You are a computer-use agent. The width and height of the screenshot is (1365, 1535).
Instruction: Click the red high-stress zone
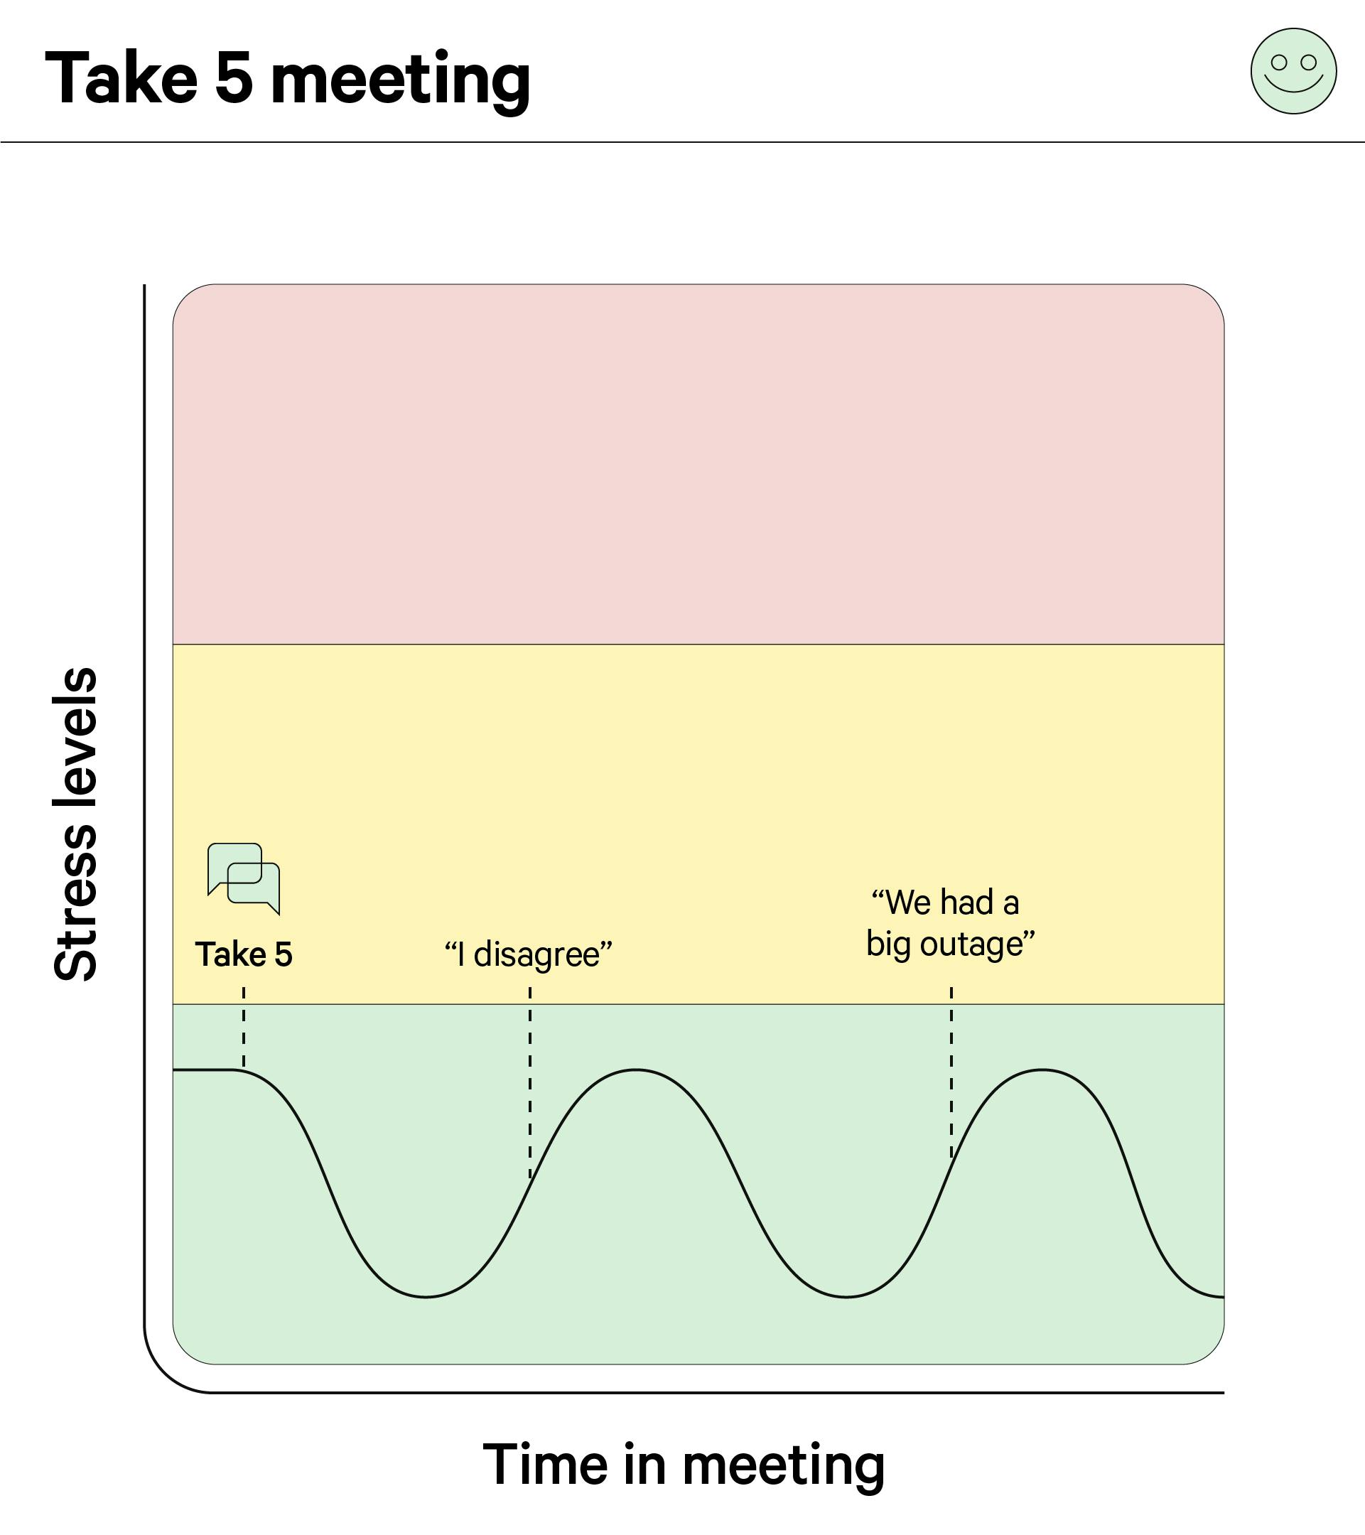pos(698,464)
